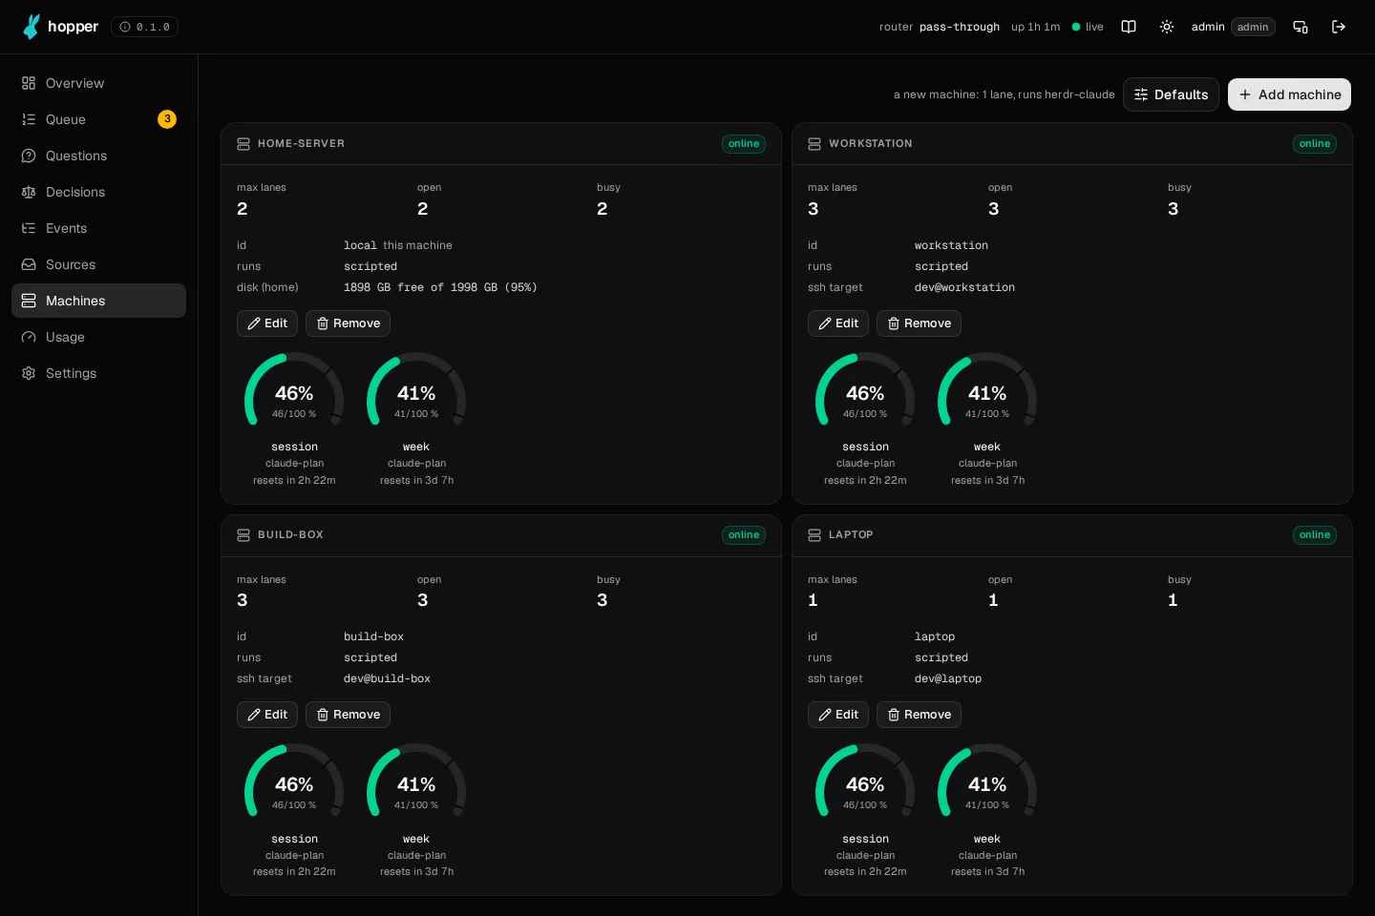Viewport: 1375px width, 916px height.
Task: Toggle the light theme sun icon
Action: [1167, 27]
